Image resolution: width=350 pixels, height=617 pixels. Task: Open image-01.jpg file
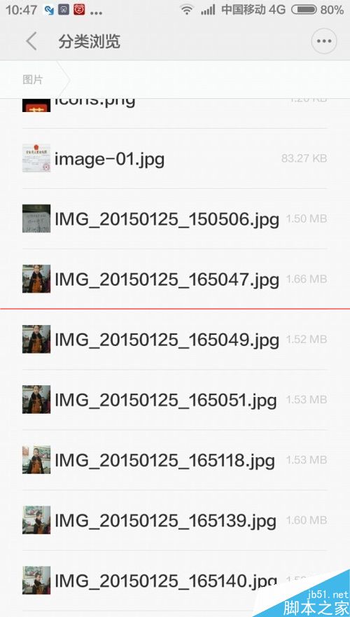pyautogui.click(x=174, y=158)
